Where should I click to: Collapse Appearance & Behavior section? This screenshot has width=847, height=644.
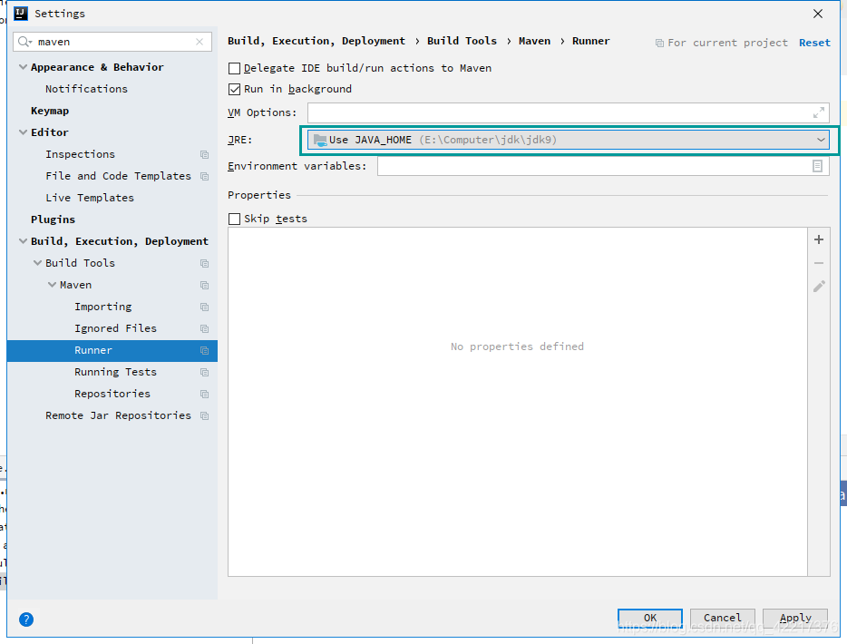[x=23, y=67]
